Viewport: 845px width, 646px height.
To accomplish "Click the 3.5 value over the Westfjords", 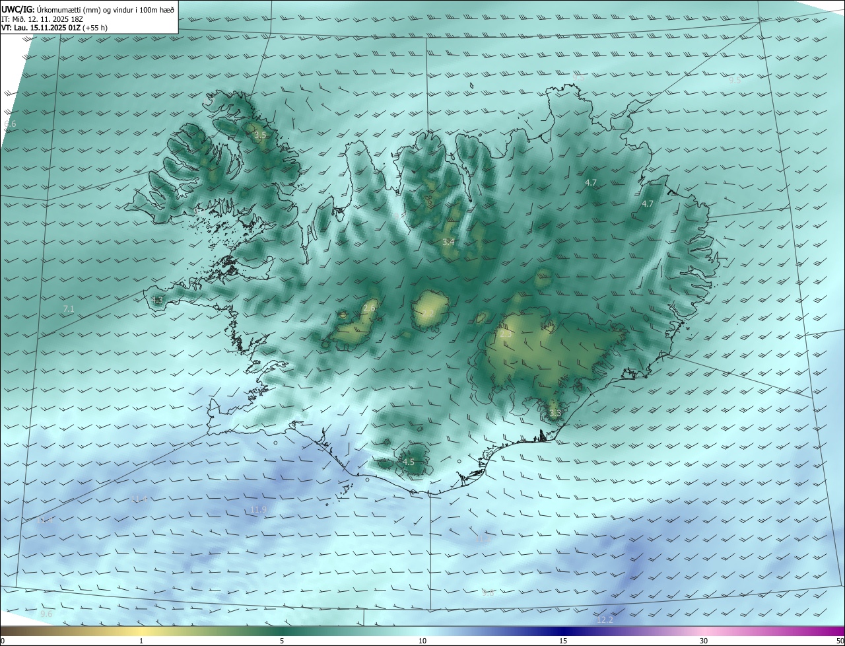I will pos(260,135).
